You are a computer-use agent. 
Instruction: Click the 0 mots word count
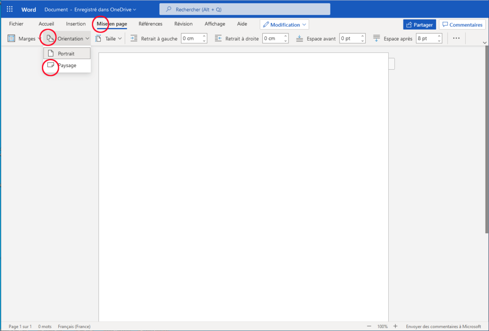coord(45,326)
